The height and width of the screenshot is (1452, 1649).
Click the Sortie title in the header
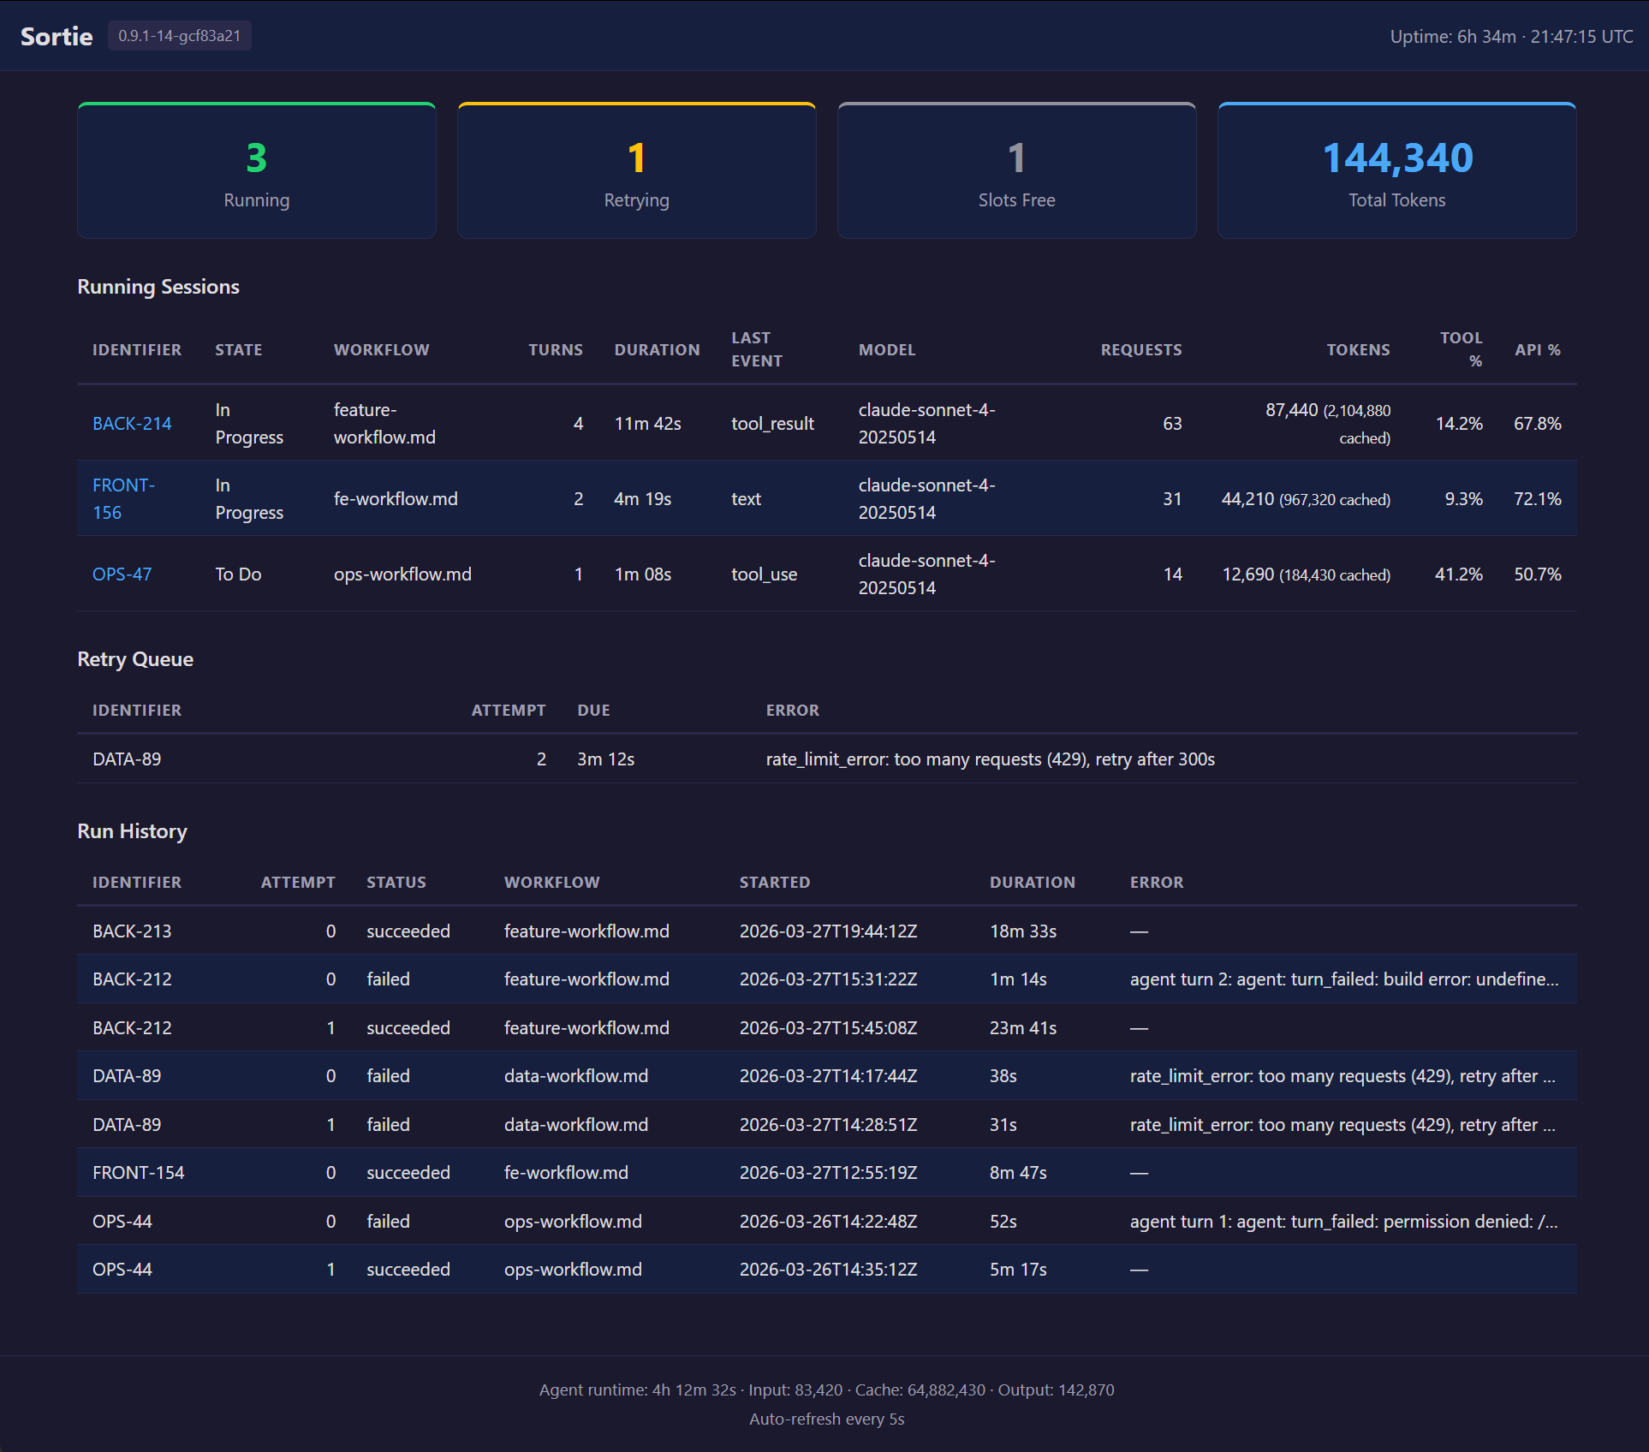[x=56, y=36]
